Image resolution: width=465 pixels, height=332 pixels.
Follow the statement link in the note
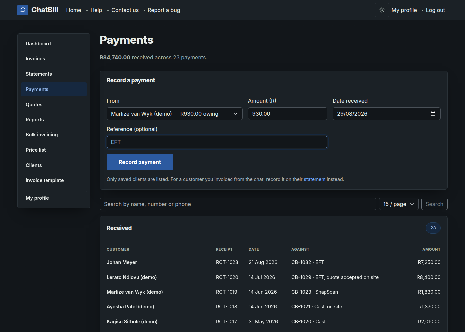(315, 179)
